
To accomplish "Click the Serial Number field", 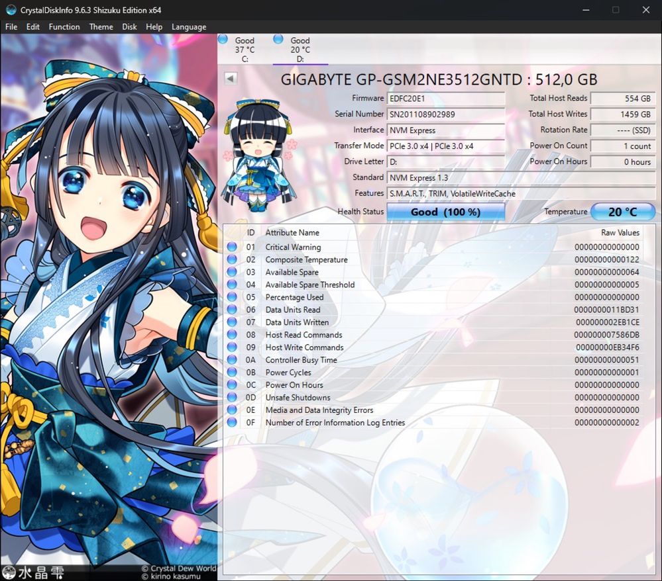I will coord(446,114).
